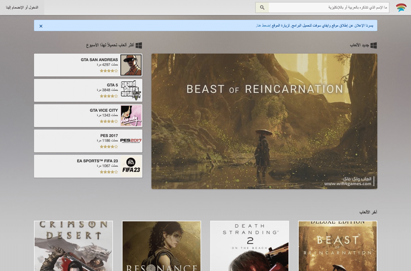Click the 'آخر الألعاب' heading
The image size is (411, 271).
click(368, 212)
